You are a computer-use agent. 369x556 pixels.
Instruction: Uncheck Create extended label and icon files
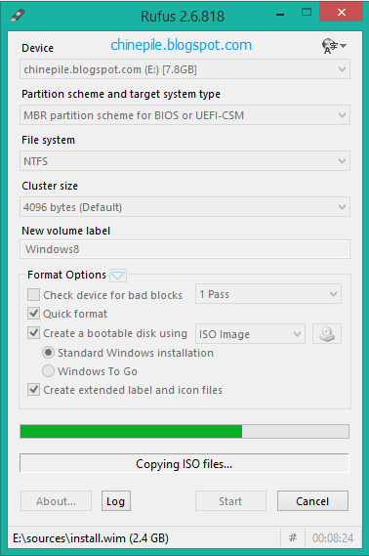(x=33, y=390)
